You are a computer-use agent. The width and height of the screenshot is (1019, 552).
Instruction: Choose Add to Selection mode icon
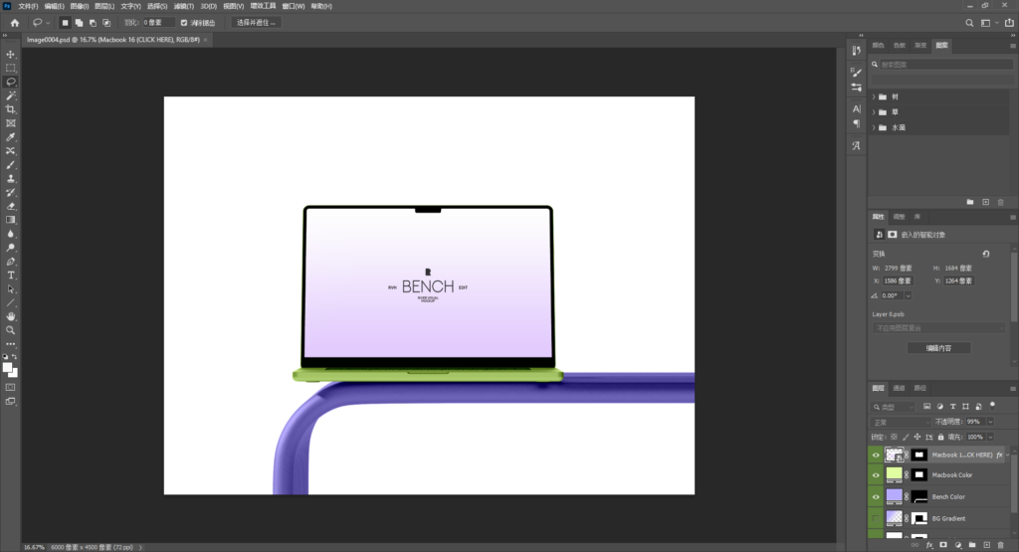[79, 23]
